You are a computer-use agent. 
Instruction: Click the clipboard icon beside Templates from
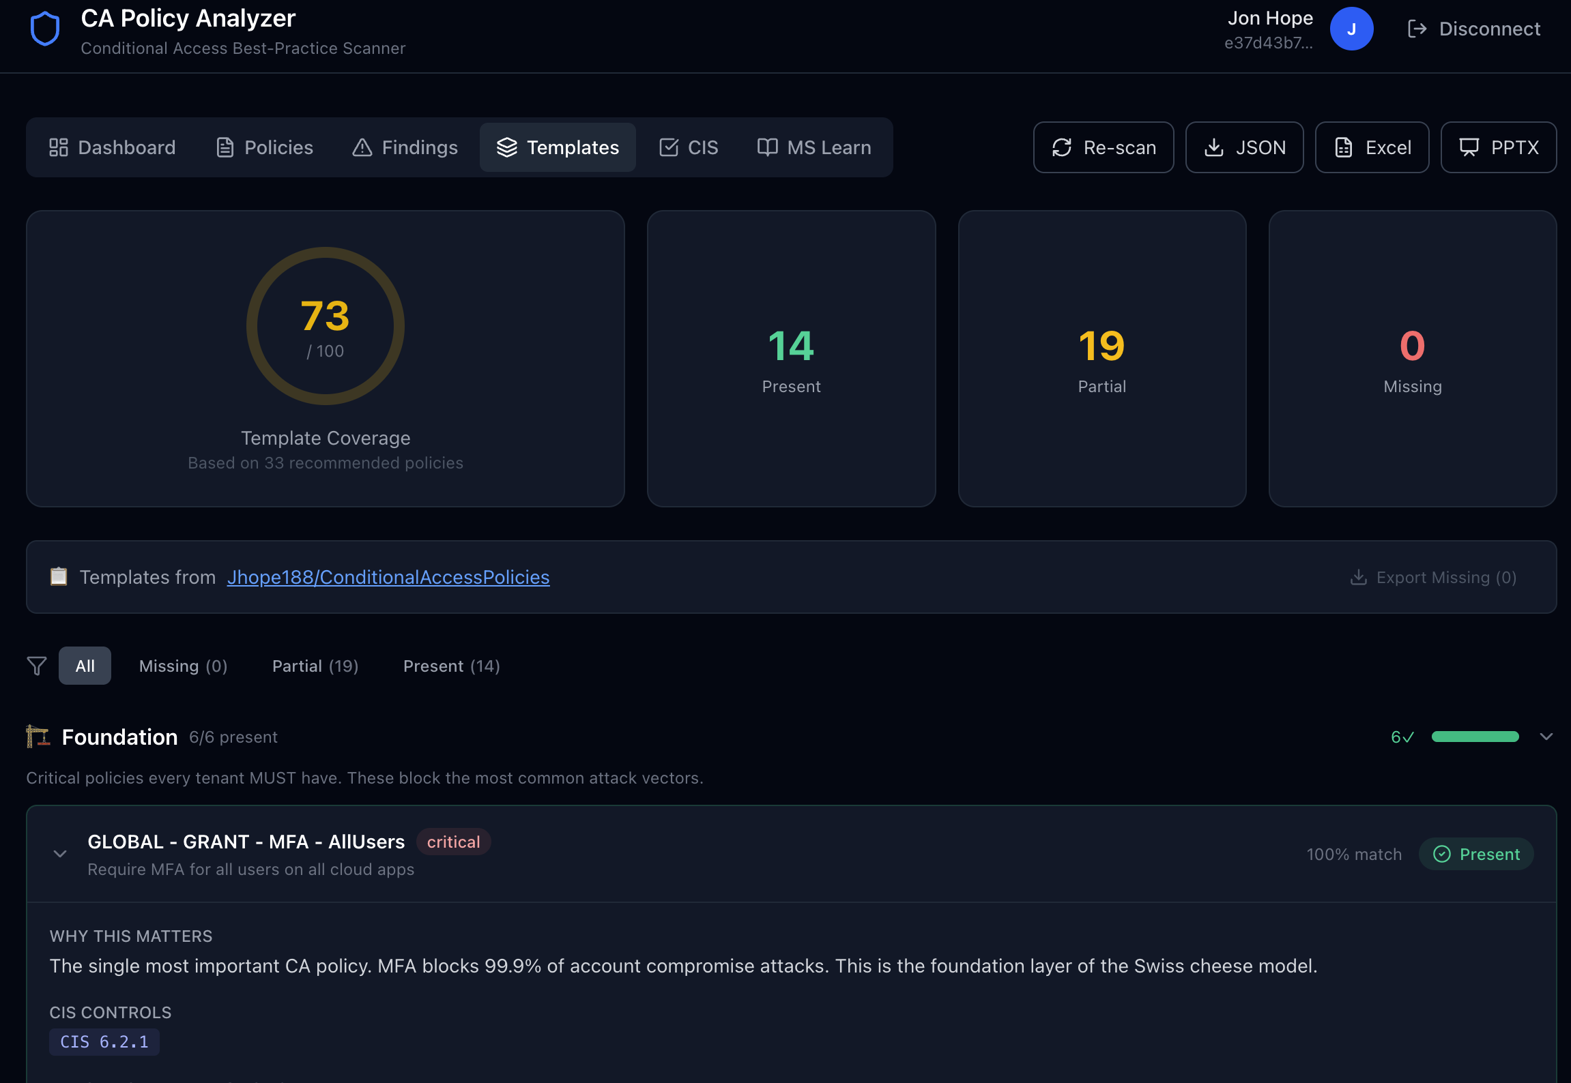pos(59,576)
